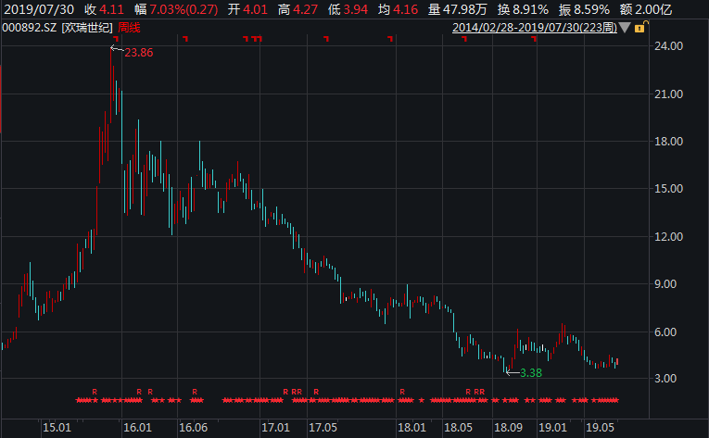This screenshot has width=709, height=438.
Task: Select the 17.01 date on time axis
Action: click(x=275, y=427)
